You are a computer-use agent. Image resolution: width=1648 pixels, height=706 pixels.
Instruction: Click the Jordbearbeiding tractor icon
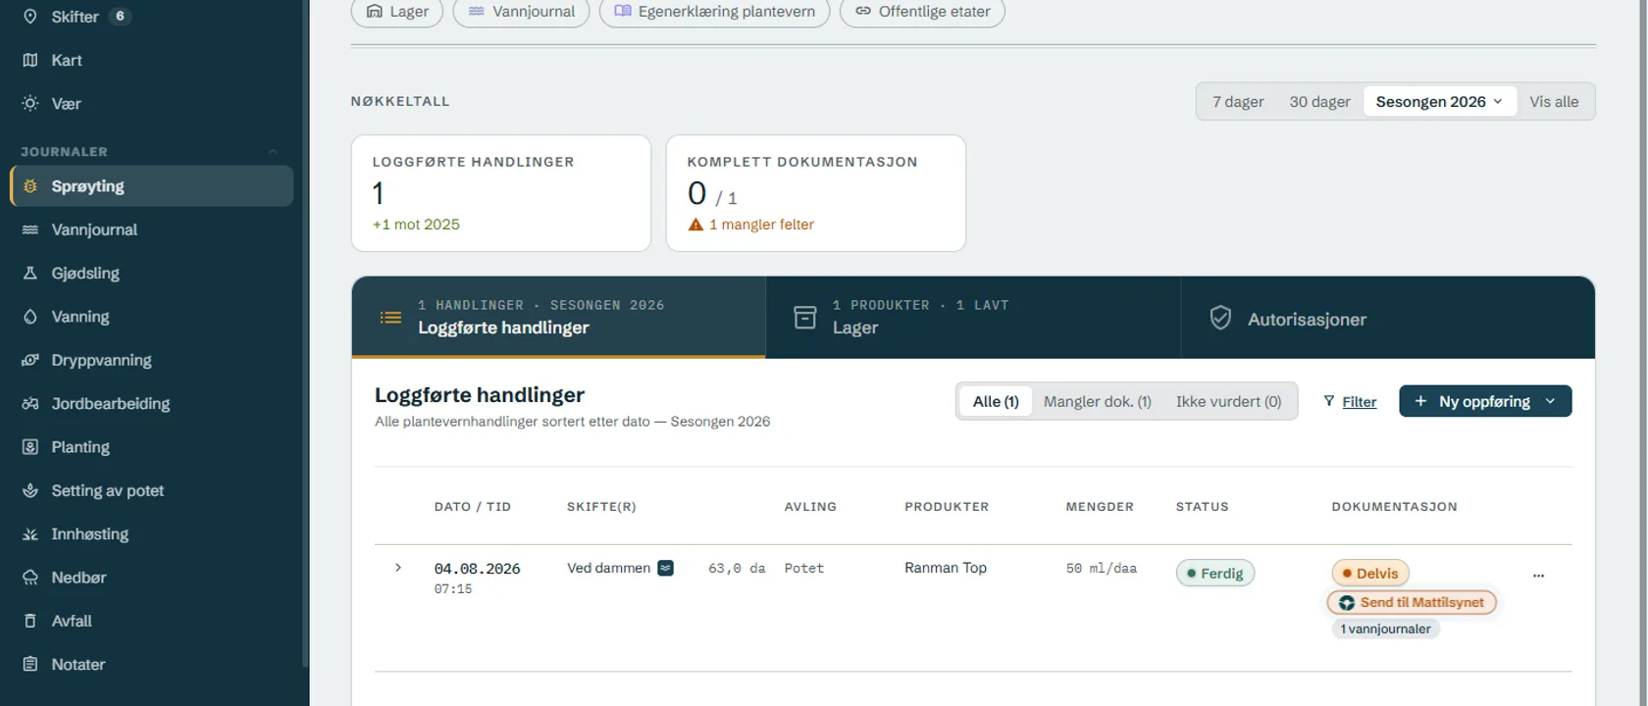(x=30, y=403)
